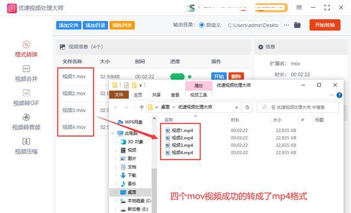Click the Explorer refresh button

[247, 107]
